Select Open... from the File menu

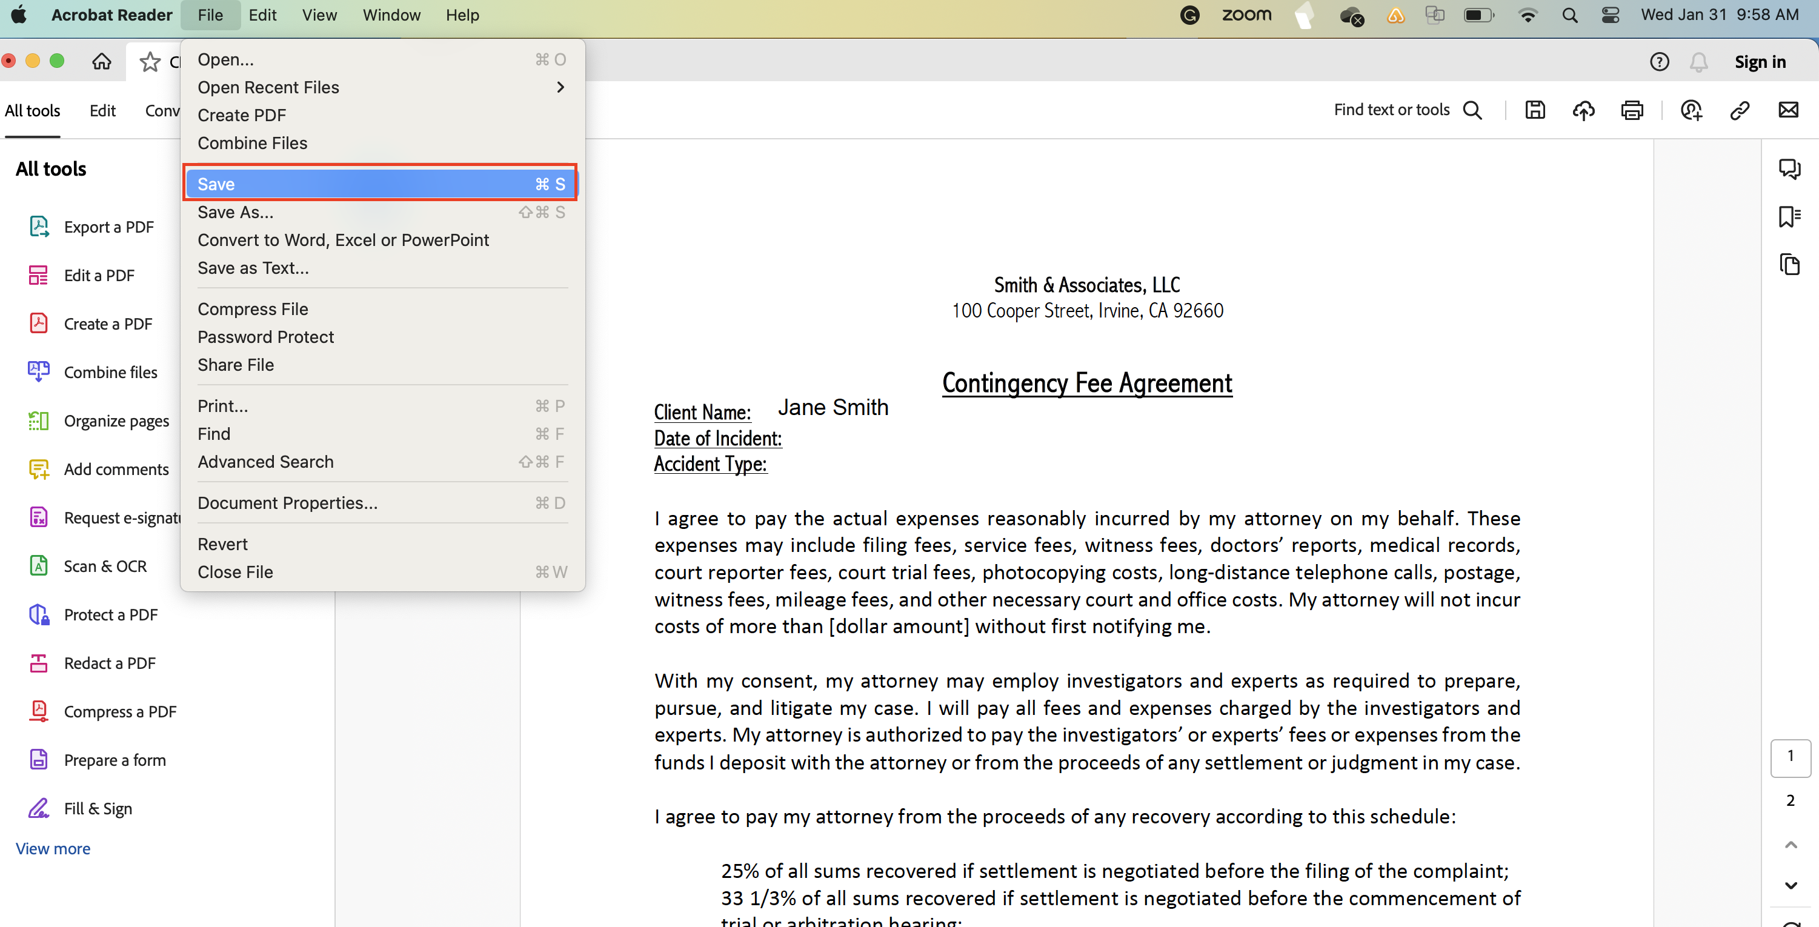click(381, 59)
